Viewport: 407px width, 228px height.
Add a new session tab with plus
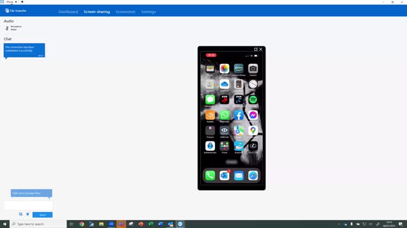(x=22, y=2)
